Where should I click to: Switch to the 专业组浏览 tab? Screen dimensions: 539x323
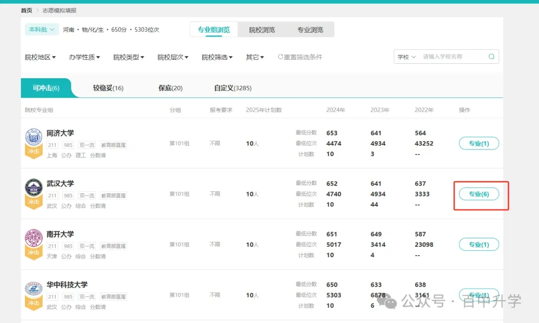[214, 29]
